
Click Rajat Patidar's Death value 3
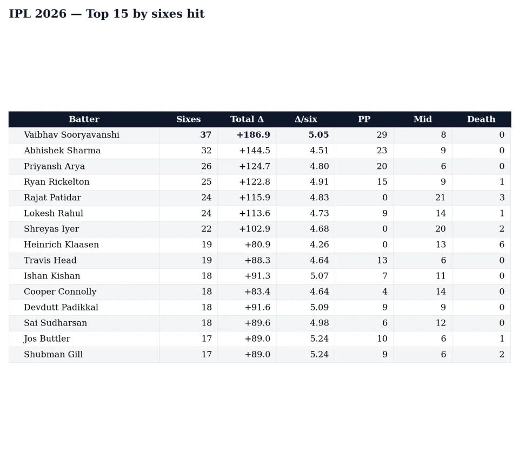coord(502,198)
